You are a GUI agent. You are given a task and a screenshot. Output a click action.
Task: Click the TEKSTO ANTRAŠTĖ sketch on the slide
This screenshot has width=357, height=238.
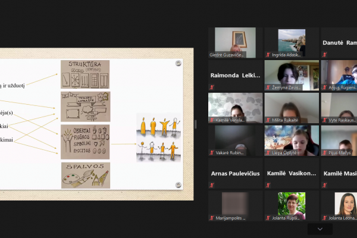[85, 107]
